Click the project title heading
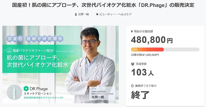This screenshot has height=107, width=206. coord(103,5)
